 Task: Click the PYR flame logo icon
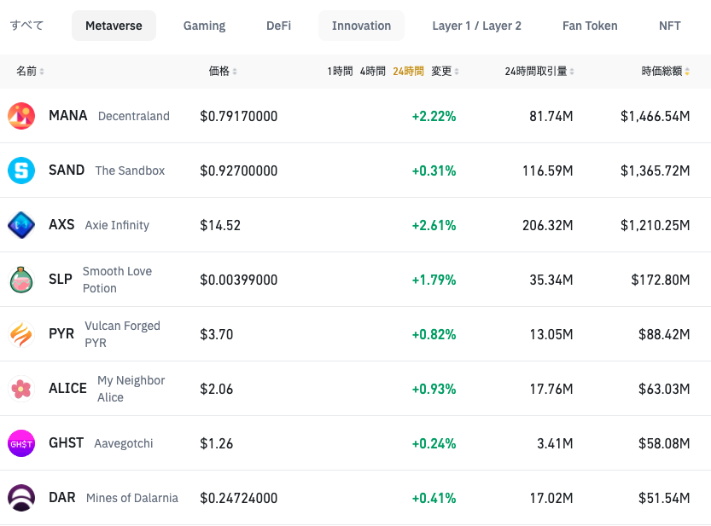pyautogui.click(x=21, y=334)
